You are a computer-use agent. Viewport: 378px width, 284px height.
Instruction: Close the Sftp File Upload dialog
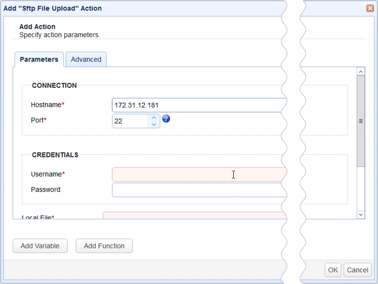point(370,8)
